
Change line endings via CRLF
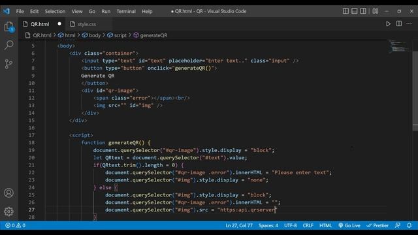point(308,225)
